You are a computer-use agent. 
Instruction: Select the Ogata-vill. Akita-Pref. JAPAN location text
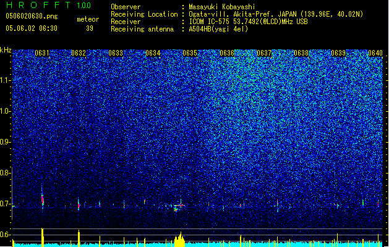(276, 14)
